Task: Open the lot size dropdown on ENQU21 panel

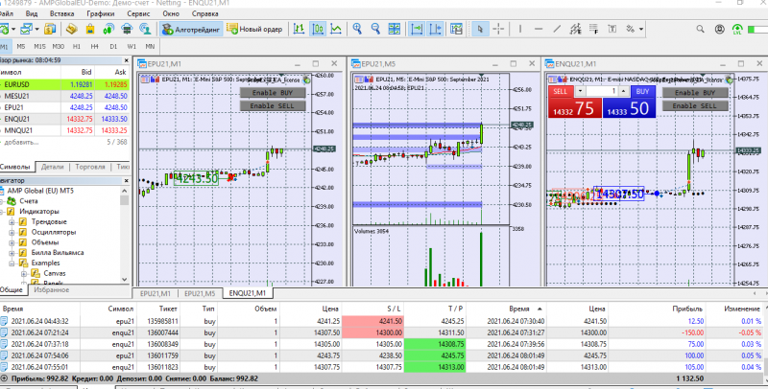Action: [x=580, y=91]
